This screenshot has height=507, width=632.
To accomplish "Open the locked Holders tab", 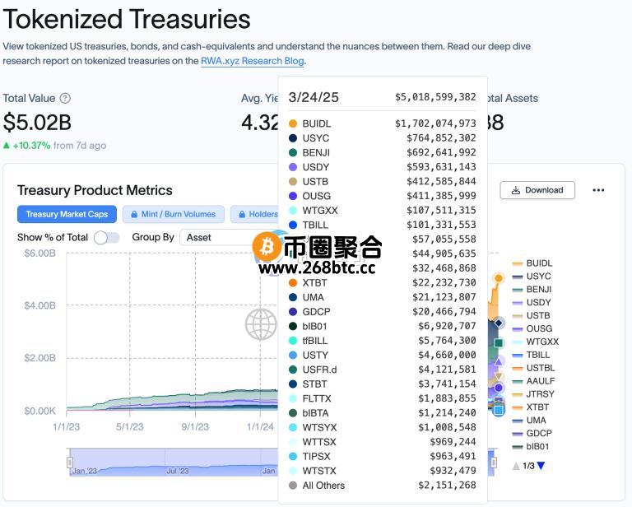I will click(x=258, y=215).
